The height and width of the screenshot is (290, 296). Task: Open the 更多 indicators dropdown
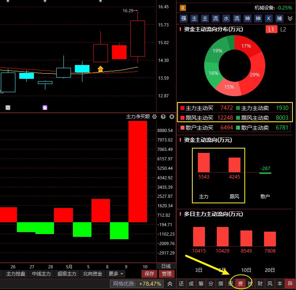(x=116, y=273)
